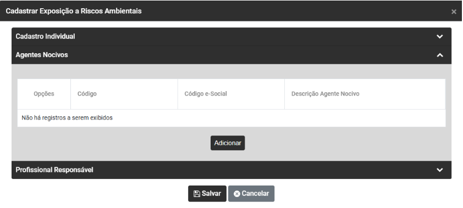Expand Profissional Responsável using its chevron arrow
The width and height of the screenshot is (463, 208).
(440, 170)
